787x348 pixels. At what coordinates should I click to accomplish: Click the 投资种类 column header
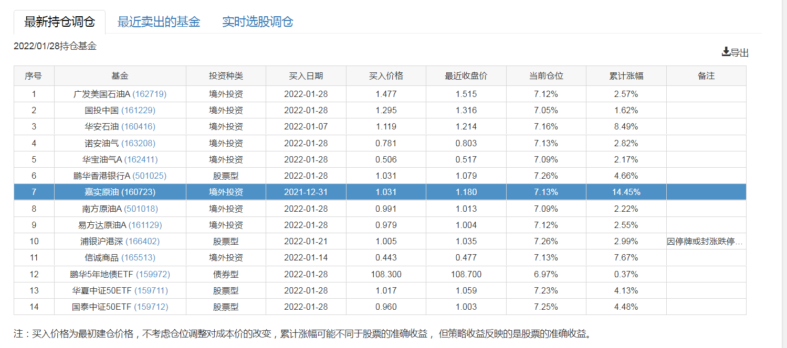(x=226, y=76)
